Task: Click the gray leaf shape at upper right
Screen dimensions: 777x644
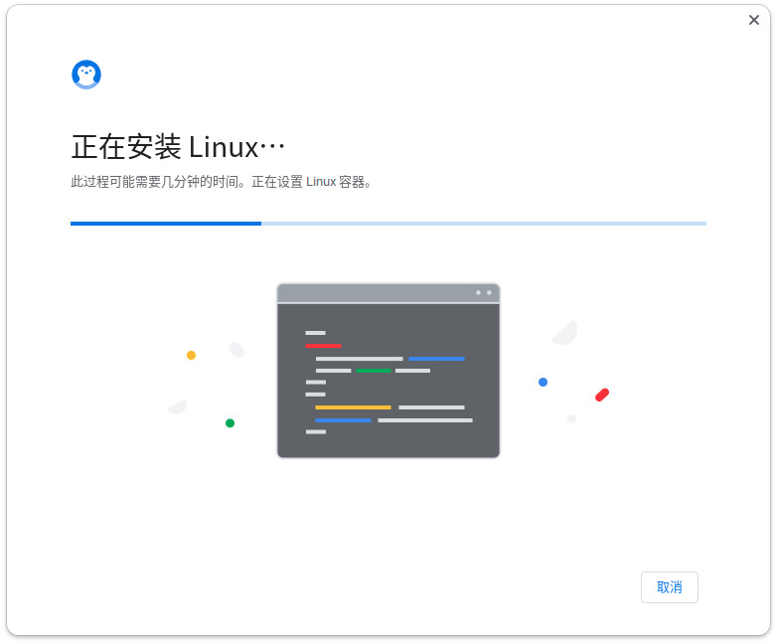Action: (565, 333)
